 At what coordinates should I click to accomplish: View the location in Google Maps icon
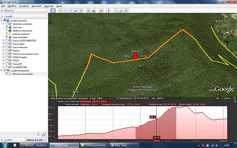coord(126,10)
